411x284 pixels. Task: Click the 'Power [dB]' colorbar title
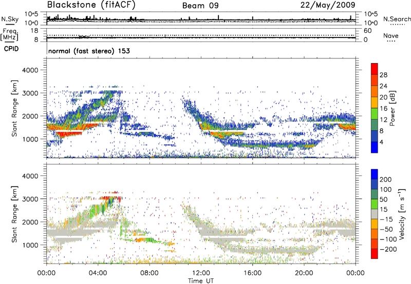click(x=393, y=108)
